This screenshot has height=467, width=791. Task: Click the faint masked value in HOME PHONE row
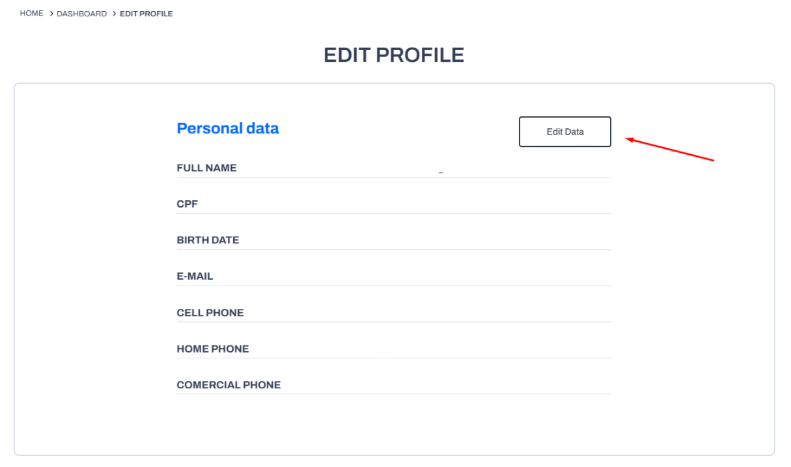391,352
